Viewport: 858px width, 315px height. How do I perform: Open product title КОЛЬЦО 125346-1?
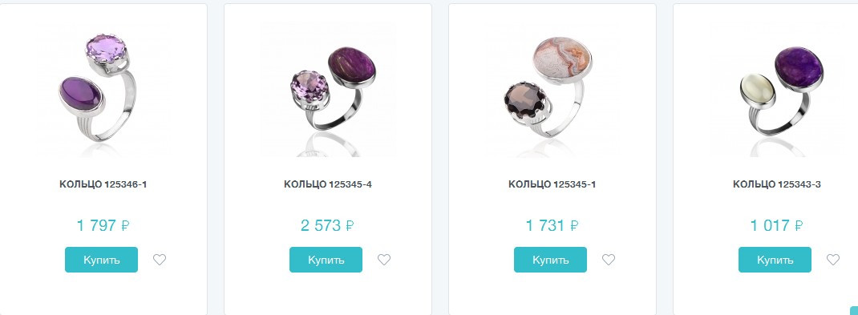tap(103, 184)
